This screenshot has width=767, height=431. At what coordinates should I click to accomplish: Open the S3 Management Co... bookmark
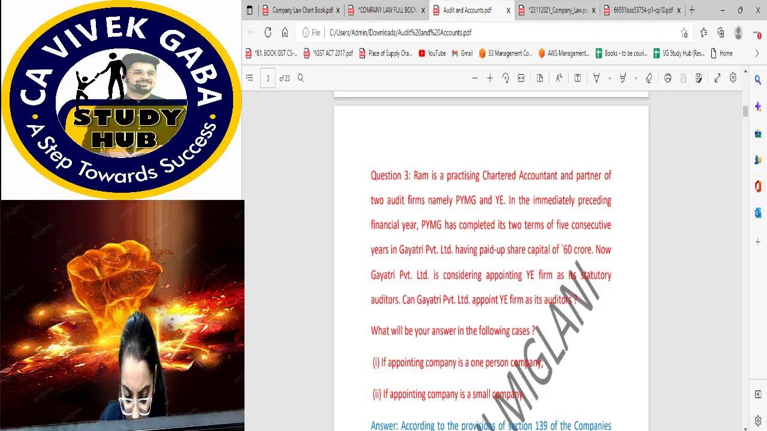click(505, 53)
